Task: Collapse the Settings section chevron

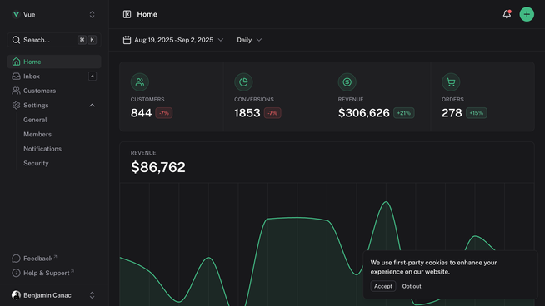Action: pyautogui.click(x=92, y=105)
